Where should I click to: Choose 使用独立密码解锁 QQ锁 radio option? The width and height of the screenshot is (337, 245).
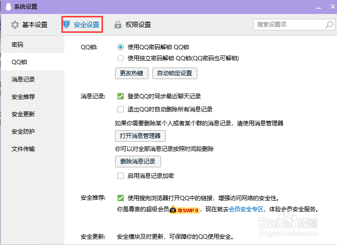click(120, 58)
